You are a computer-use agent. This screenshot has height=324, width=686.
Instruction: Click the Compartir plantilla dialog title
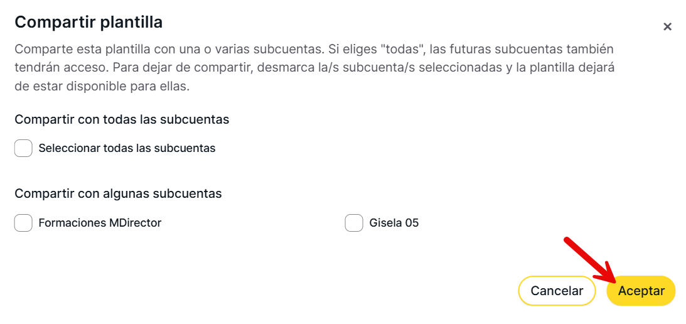(x=88, y=22)
